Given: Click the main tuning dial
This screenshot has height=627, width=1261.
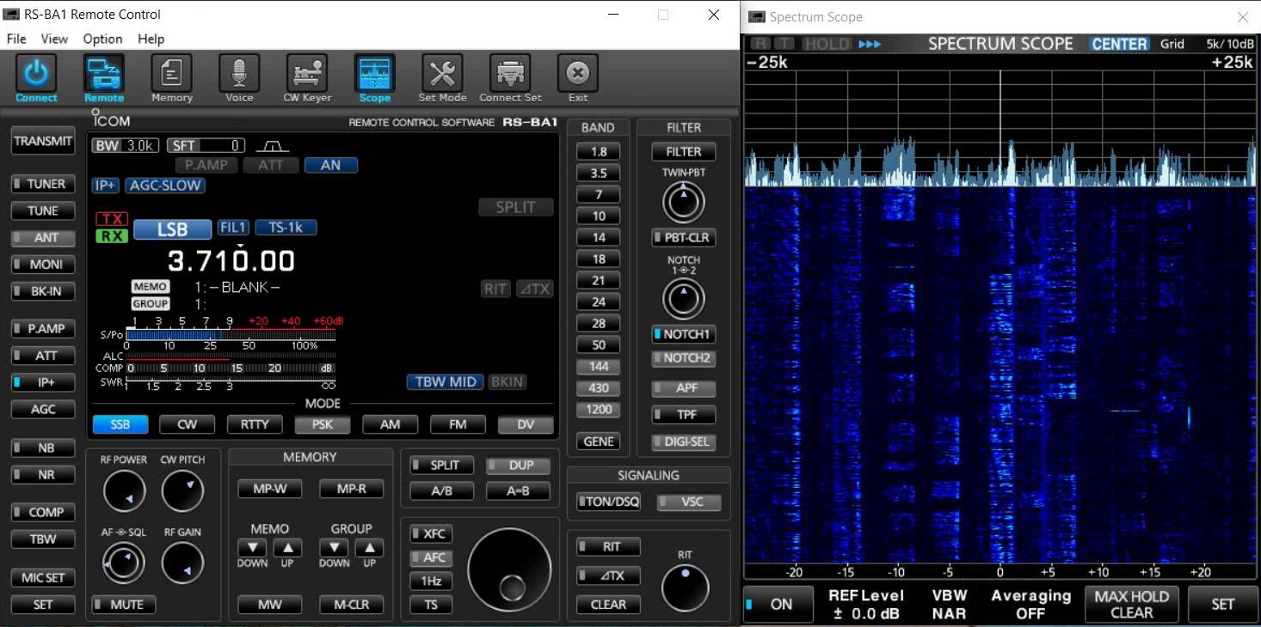Looking at the screenshot, I should pyautogui.click(x=509, y=570).
